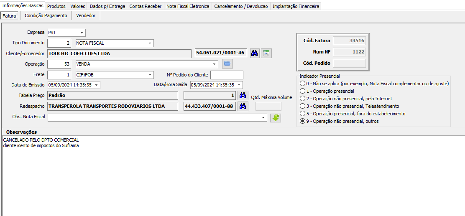Click green down arrow beside Obs. Nota Fiscal

coord(276,118)
